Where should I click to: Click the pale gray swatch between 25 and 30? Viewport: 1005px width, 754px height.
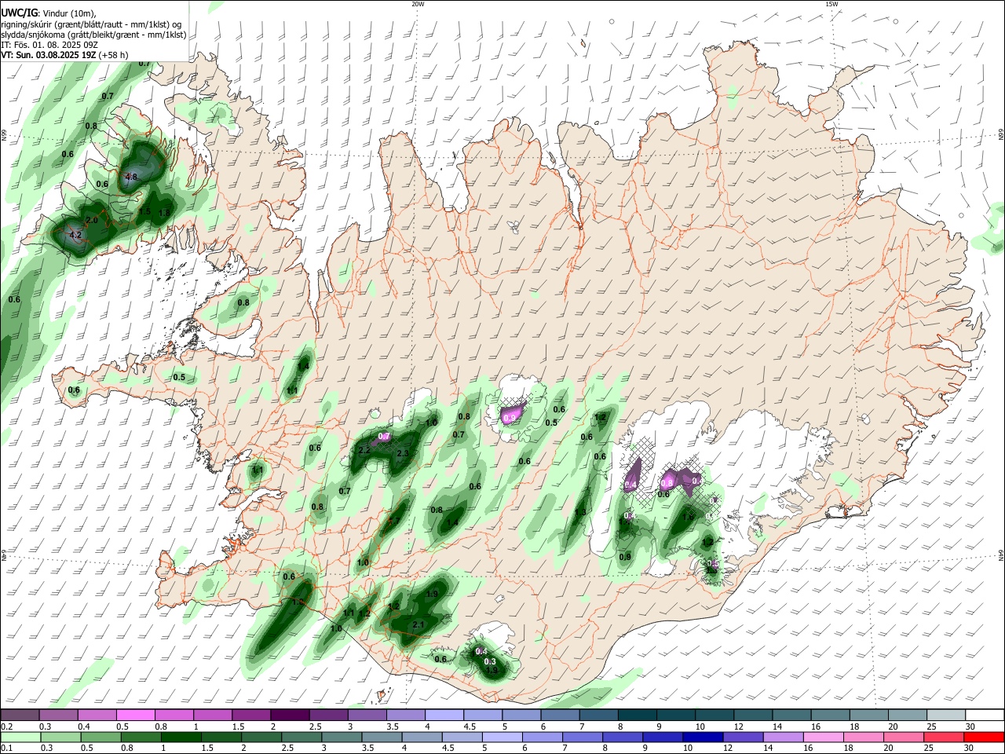pyautogui.click(x=946, y=715)
